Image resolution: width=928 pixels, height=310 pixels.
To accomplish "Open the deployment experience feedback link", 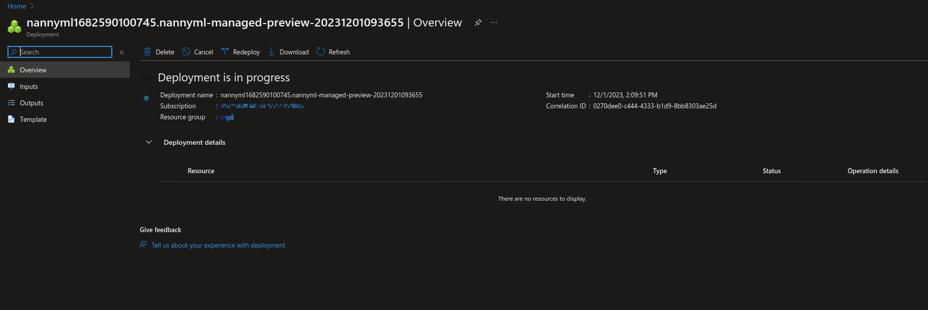I will [218, 245].
